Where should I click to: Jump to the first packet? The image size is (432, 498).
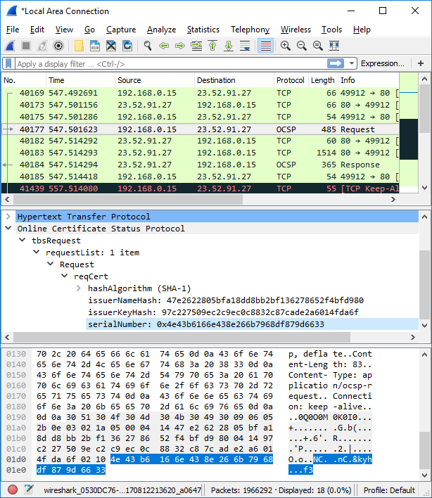pos(212,46)
